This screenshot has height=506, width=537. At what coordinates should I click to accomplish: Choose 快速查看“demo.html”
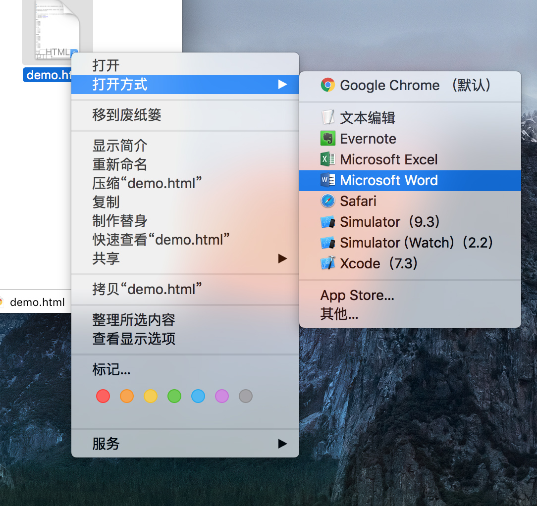[185, 240]
